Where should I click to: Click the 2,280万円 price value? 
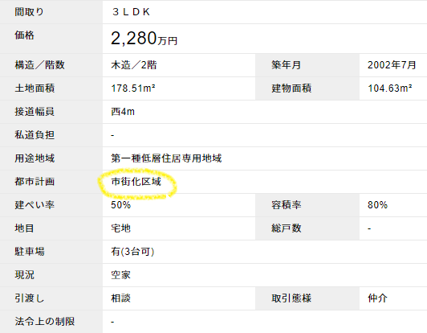click(144, 39)
